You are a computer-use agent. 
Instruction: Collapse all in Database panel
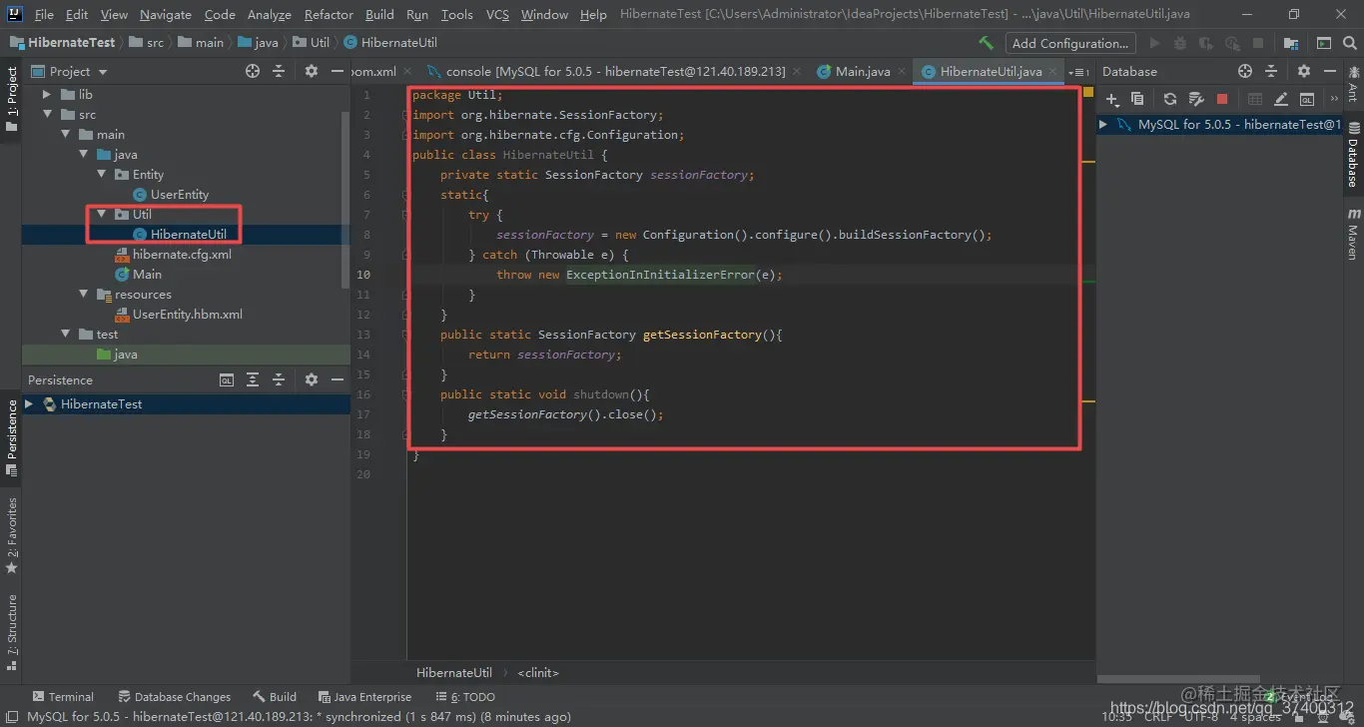click(x=1271, y=71)
